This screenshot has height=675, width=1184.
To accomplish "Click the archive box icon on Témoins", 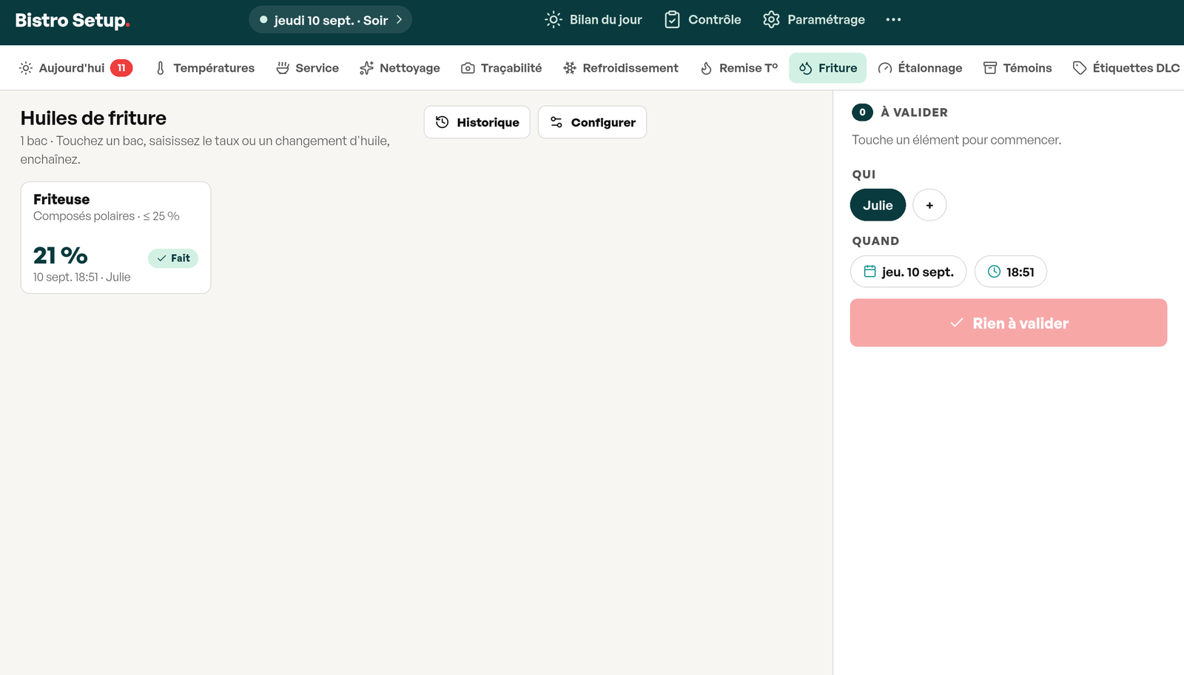I will coord(990,68).
